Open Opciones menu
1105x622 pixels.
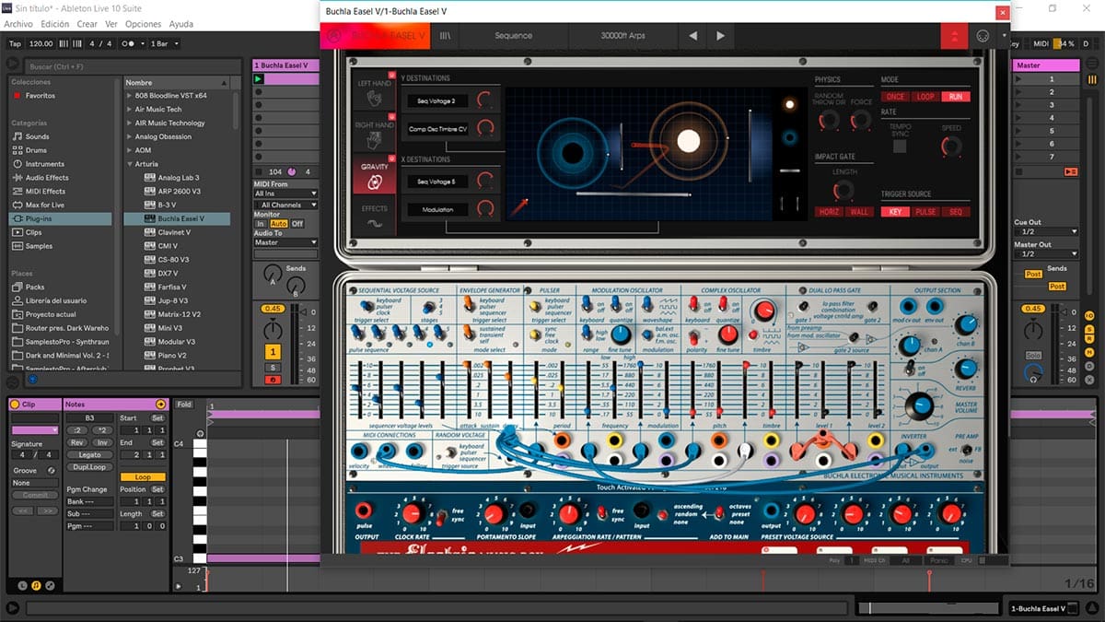[x=143, y=24]
